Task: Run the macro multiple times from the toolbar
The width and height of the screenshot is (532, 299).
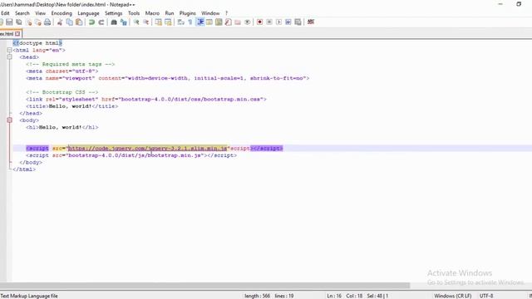Action: (x=288, y=22)
